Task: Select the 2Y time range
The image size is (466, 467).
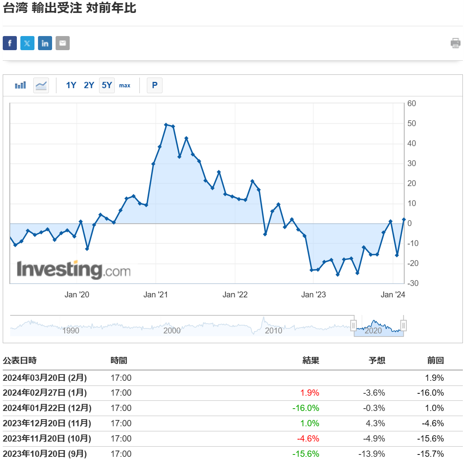Action: [89, 85]
